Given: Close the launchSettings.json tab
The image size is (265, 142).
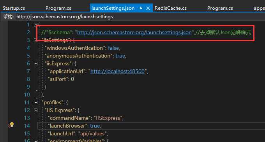Looking at the screenshot, I should coord(148,8).
